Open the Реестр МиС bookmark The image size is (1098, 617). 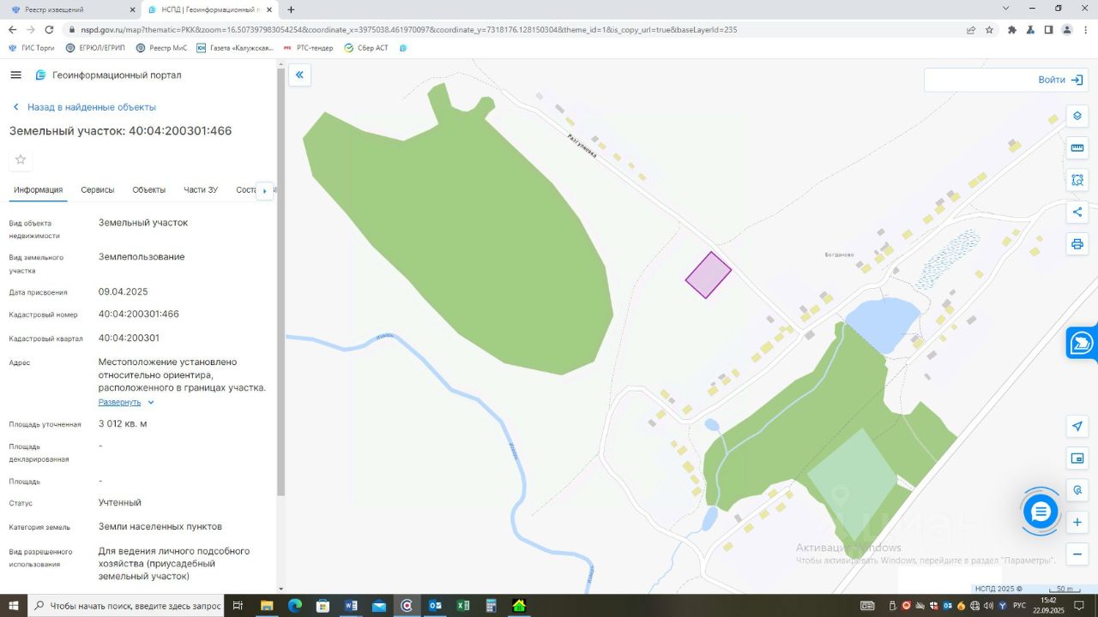click(161, 48)
